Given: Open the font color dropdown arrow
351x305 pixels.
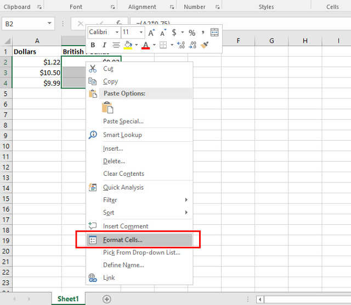Looking at the screenshot, I should point(154,45).
